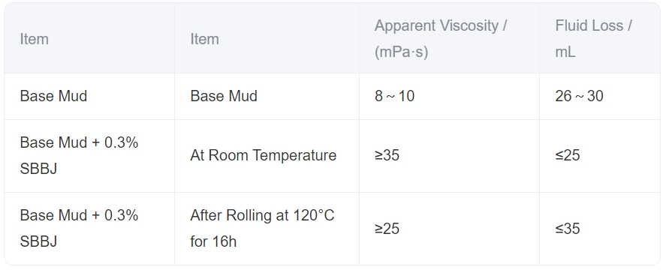Screen dimensions: 666x270
Task: Click the 'for 16h' text
Action: point(213,241)
